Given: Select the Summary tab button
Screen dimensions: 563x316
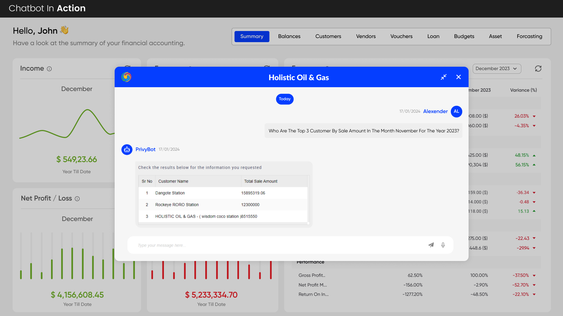Looking at the screenshot, I should (x=252, y=36).
